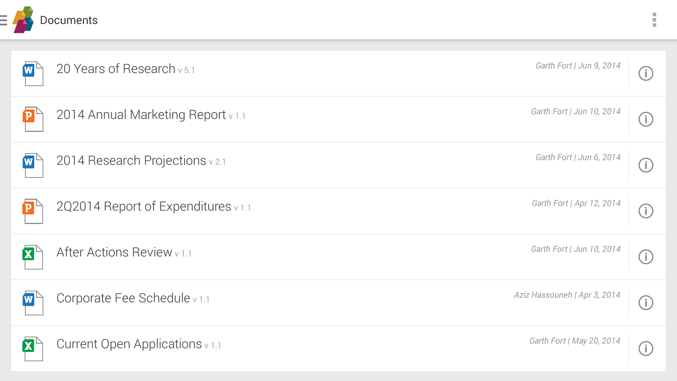Viewport: 677px width, 381px height.
Task: Open info for Corporate Fee Schedule
Action: (x=646, y=303)
